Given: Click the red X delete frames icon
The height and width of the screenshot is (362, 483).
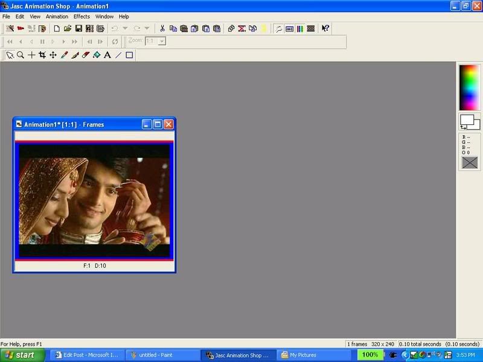Looking at the screenshot, I should point(242,28).
